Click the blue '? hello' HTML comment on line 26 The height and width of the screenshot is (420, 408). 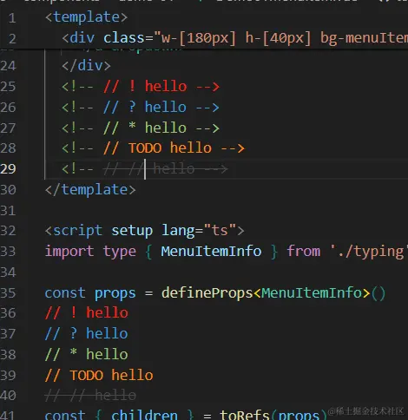tap(141, 108)
